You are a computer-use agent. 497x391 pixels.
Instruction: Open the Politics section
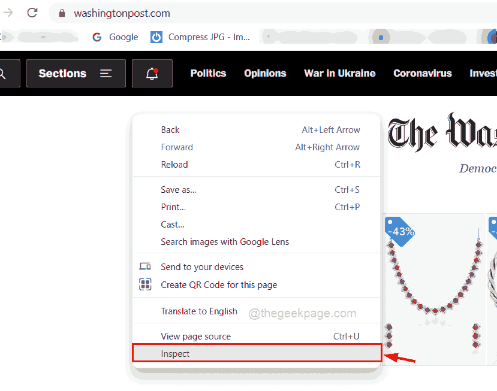(x=207, y=73)
